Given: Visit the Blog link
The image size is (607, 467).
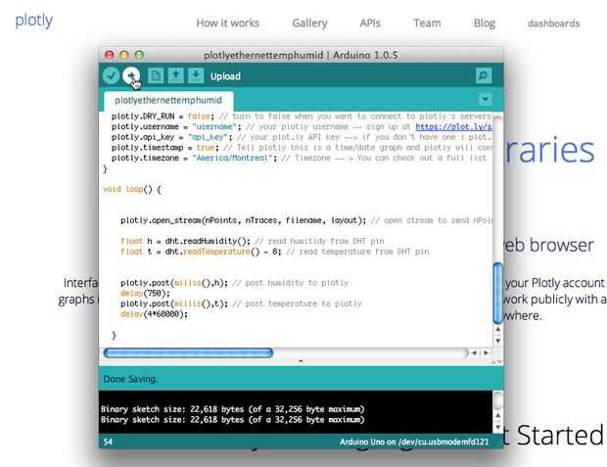Looking at the screenshot, I should coord(485,23).
